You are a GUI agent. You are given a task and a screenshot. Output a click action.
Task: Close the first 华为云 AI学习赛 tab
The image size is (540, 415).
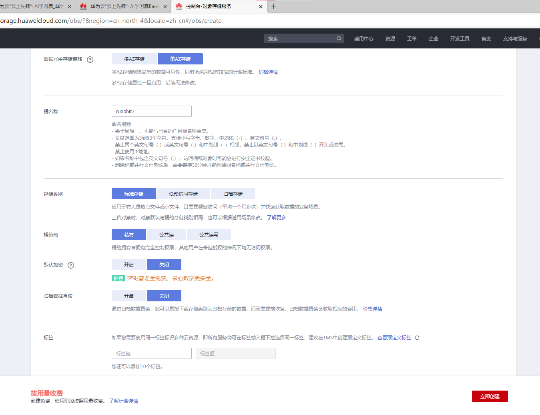coord(69,6)
